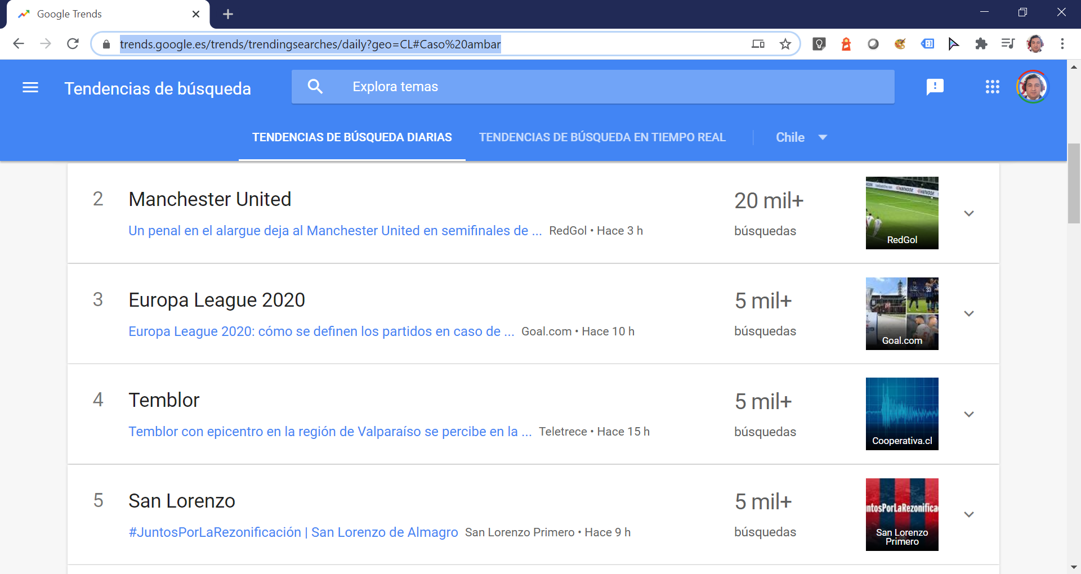Open the Chile country dropdown

801,137
